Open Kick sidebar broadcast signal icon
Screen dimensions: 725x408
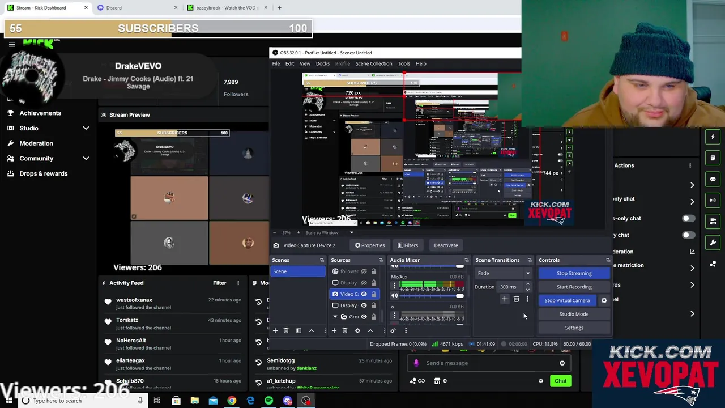(713, 200)
